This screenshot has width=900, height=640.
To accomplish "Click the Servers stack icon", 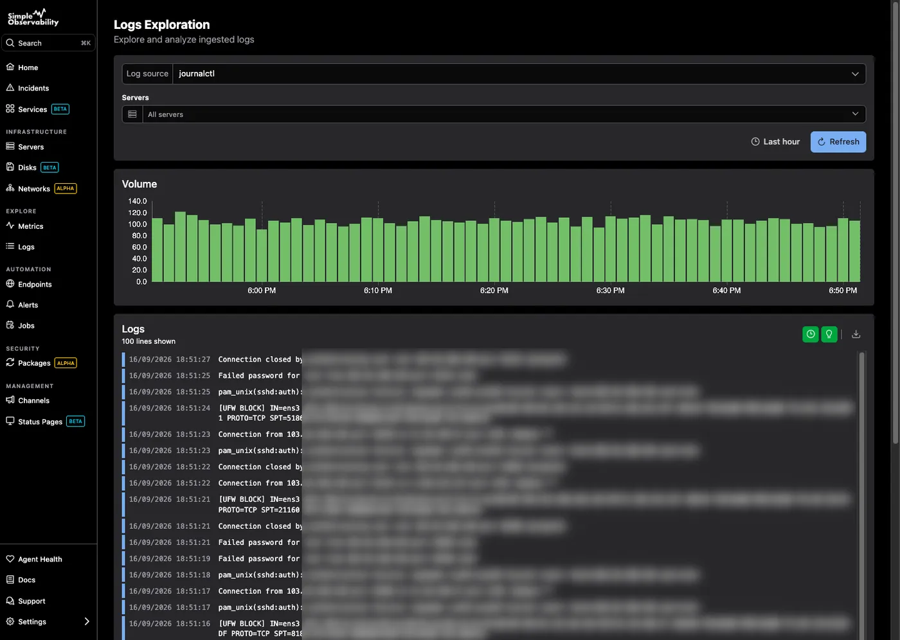I will tap(10, 147).
